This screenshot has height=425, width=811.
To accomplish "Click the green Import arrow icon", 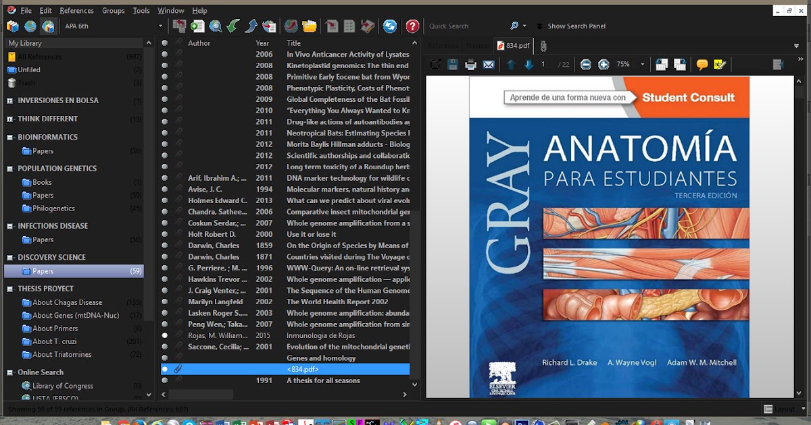I will [x=233, y=26].
